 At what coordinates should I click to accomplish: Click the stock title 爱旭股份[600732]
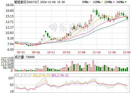[x=27, y=2]
